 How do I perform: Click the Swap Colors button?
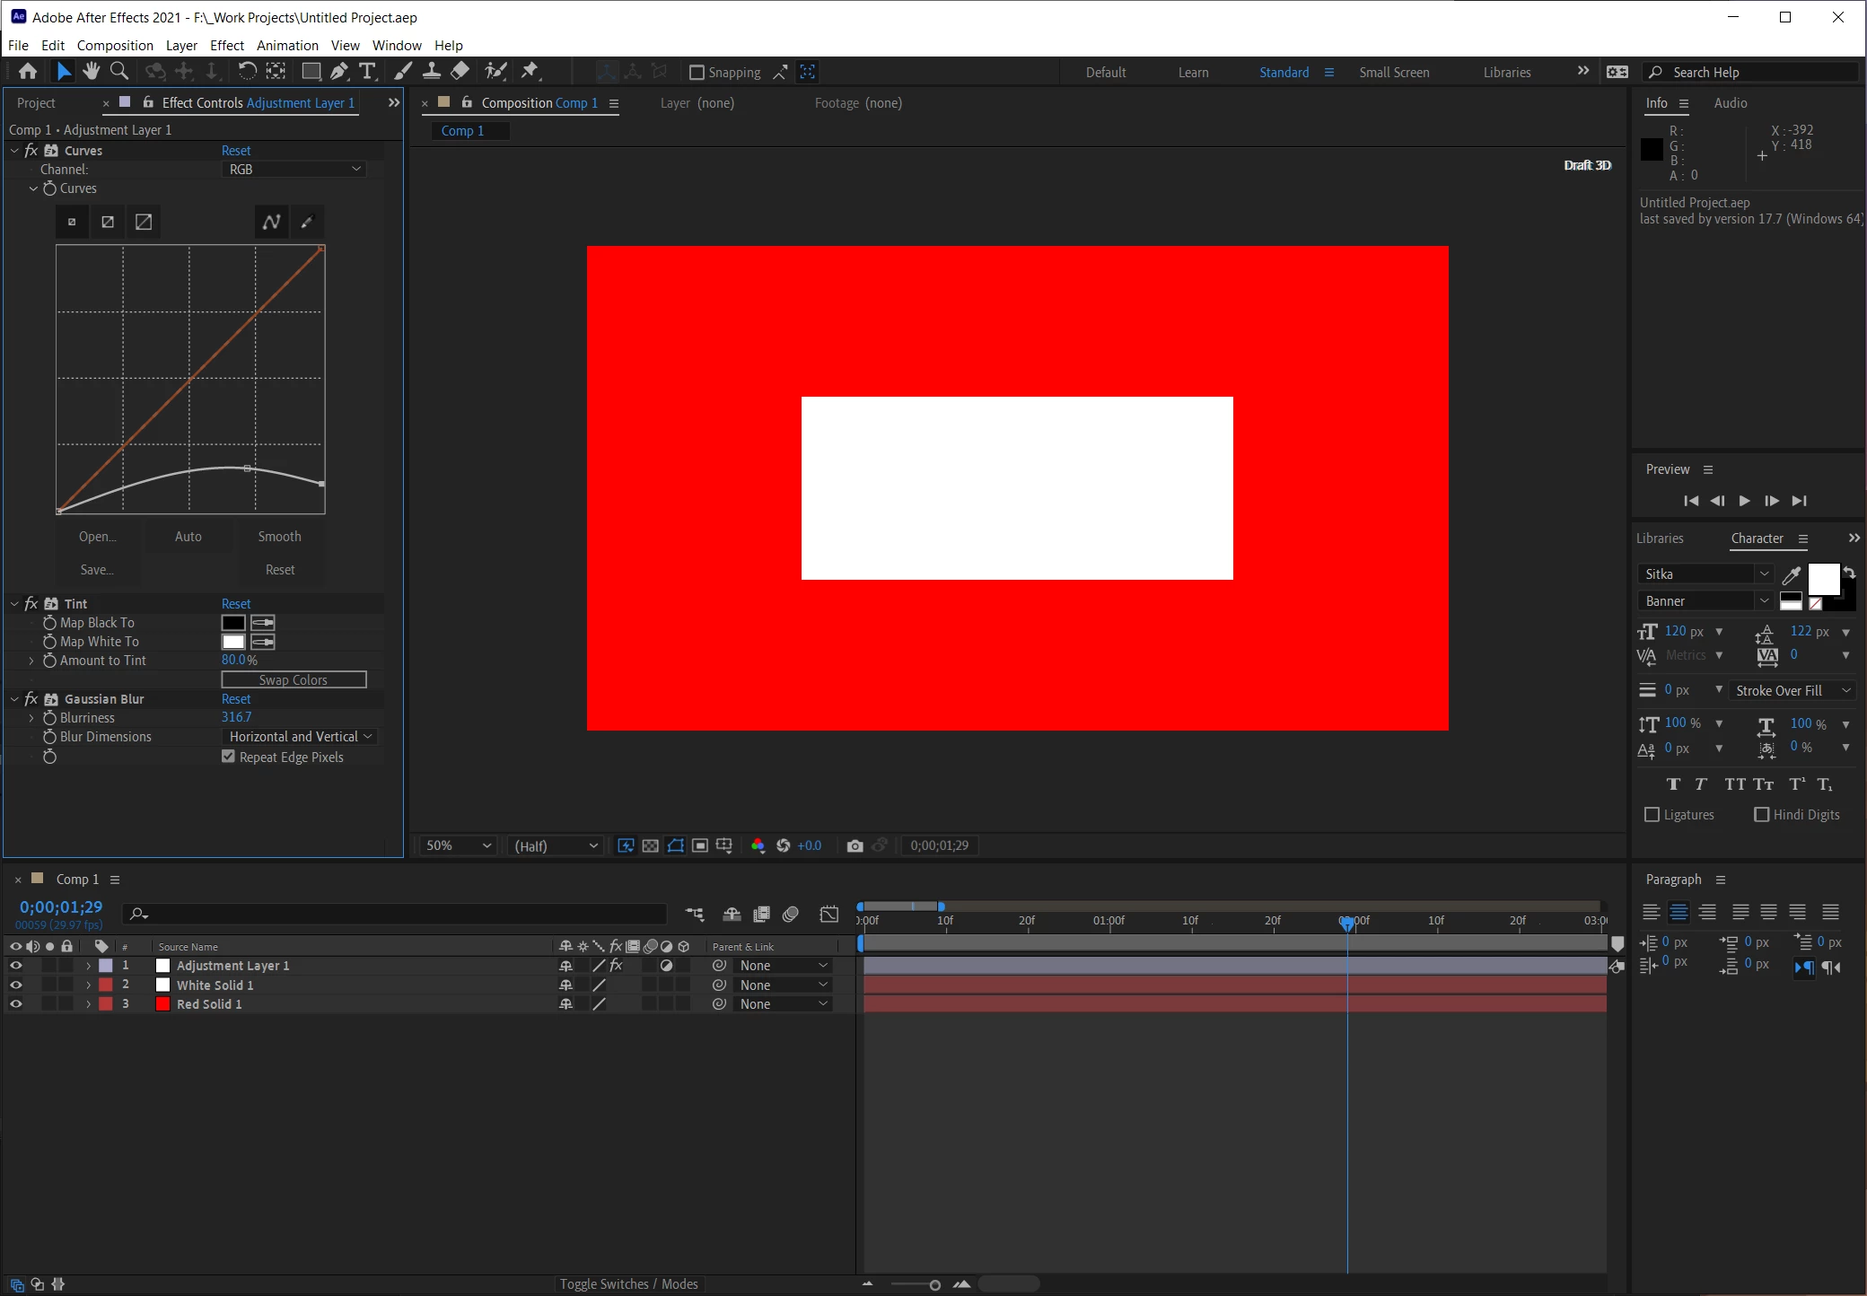coord(294,679)
